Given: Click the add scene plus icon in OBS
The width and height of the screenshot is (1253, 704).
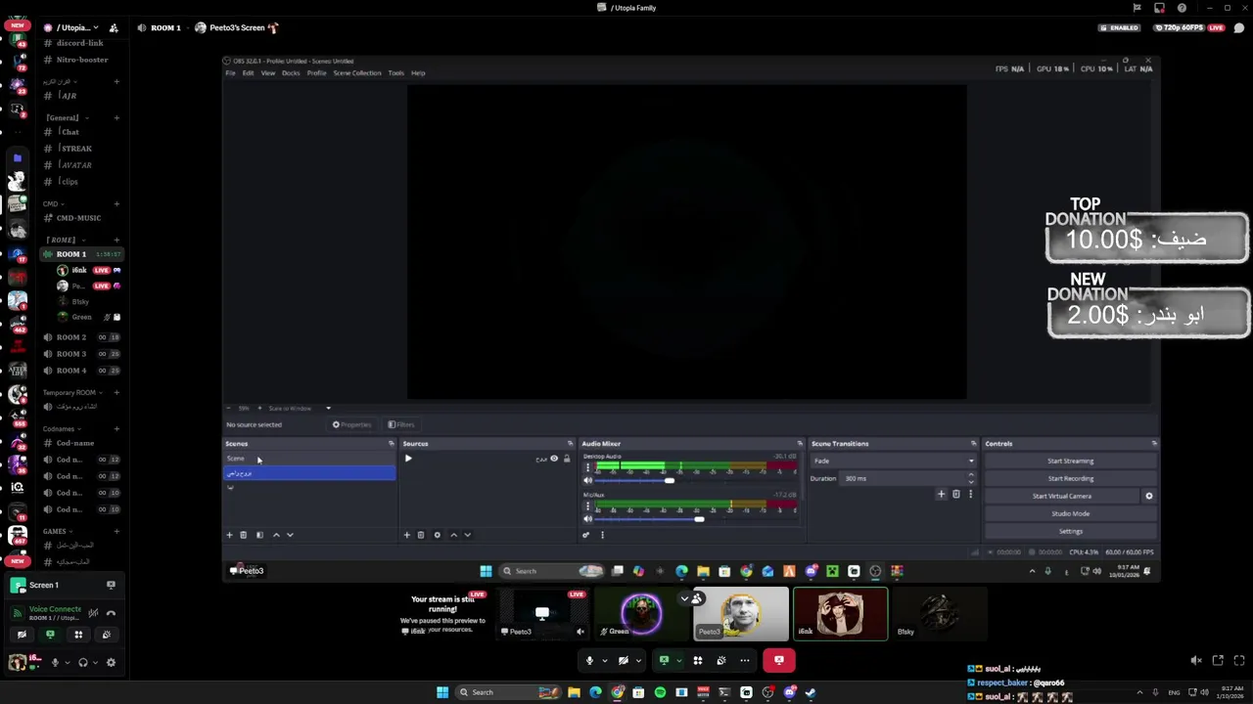Looking at the screenshot, I should click(x=230, y=535).
